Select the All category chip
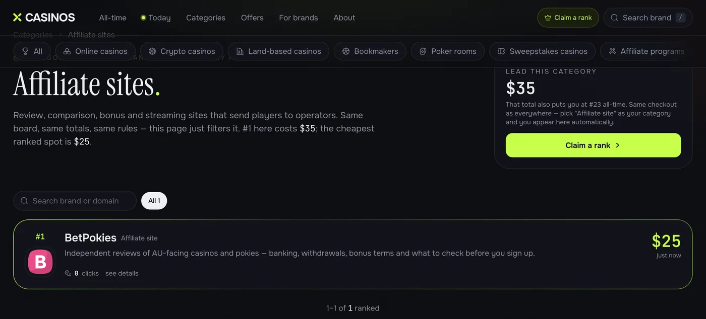The image size is (706, 319). [x=32, y=51]
